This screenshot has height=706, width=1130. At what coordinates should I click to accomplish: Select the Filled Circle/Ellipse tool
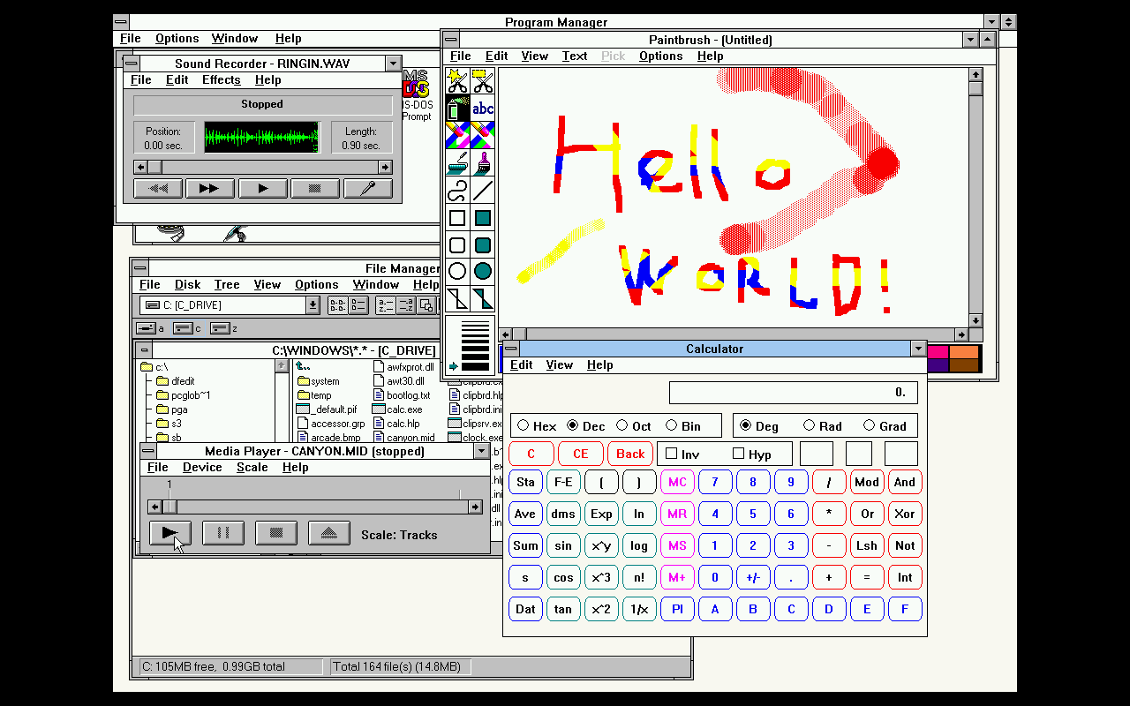point(483,272)
